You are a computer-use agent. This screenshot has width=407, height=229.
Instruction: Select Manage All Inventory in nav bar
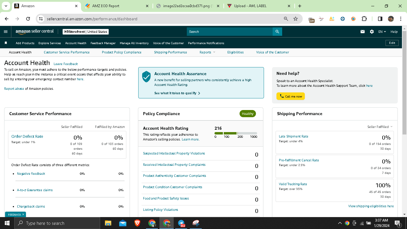pyautogui.click(x=134, y=43)
